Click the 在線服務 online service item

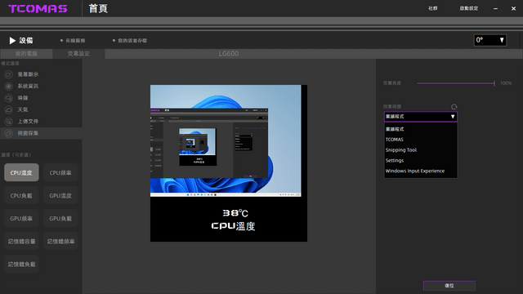[73, 41]
